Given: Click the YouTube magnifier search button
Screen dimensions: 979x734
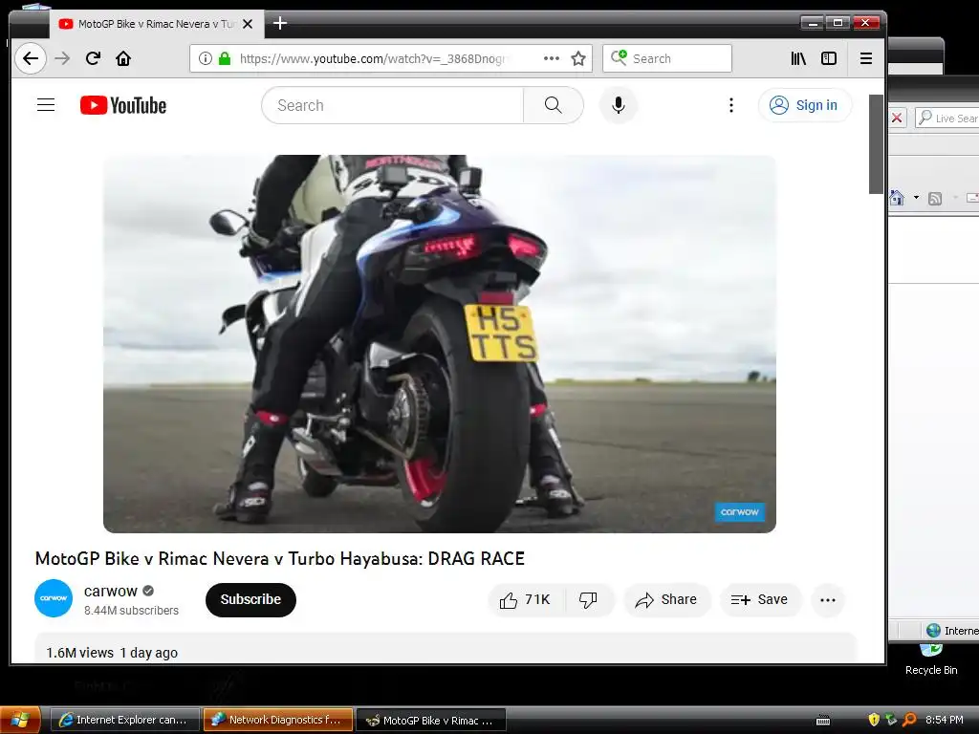Looking at the screenshot, I should (554, 105).
